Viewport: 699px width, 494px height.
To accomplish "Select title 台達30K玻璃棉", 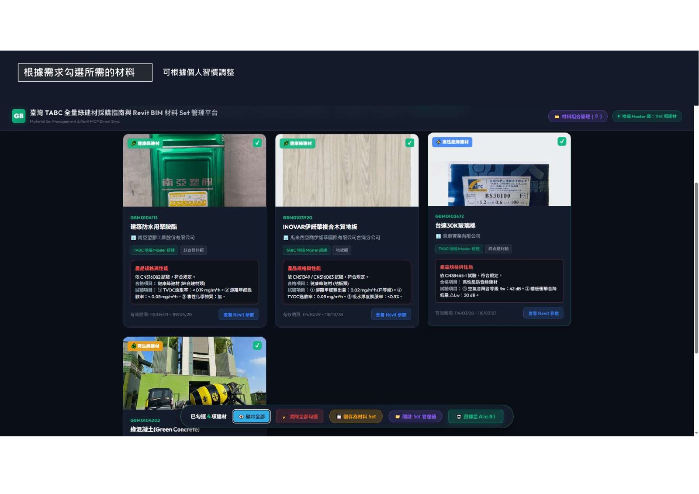I will click(x=455, y=225).
